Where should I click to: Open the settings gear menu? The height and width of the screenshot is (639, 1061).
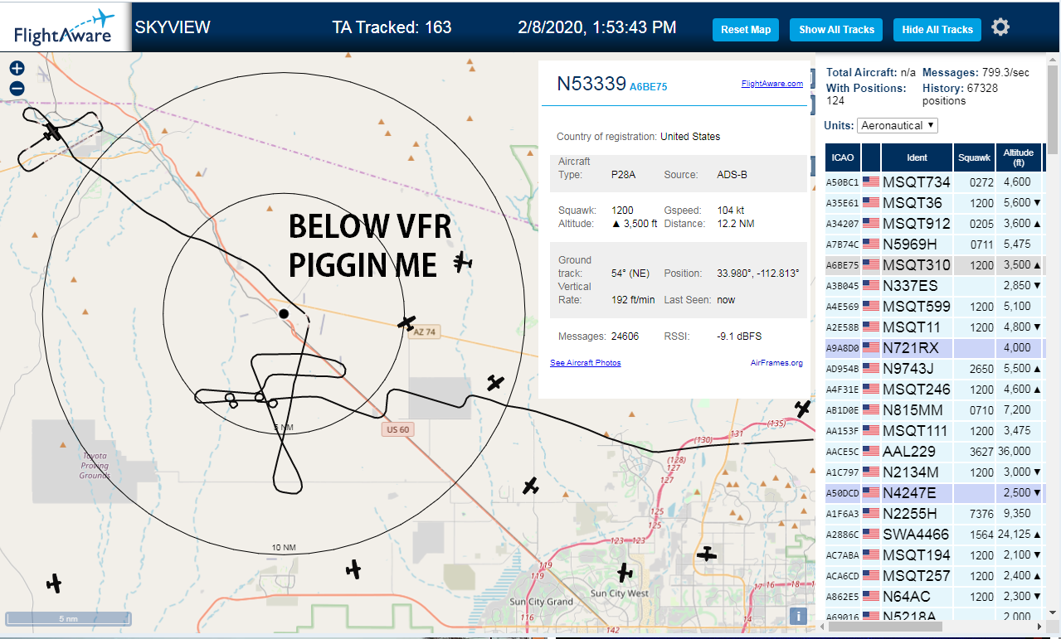pos(1000,27)
